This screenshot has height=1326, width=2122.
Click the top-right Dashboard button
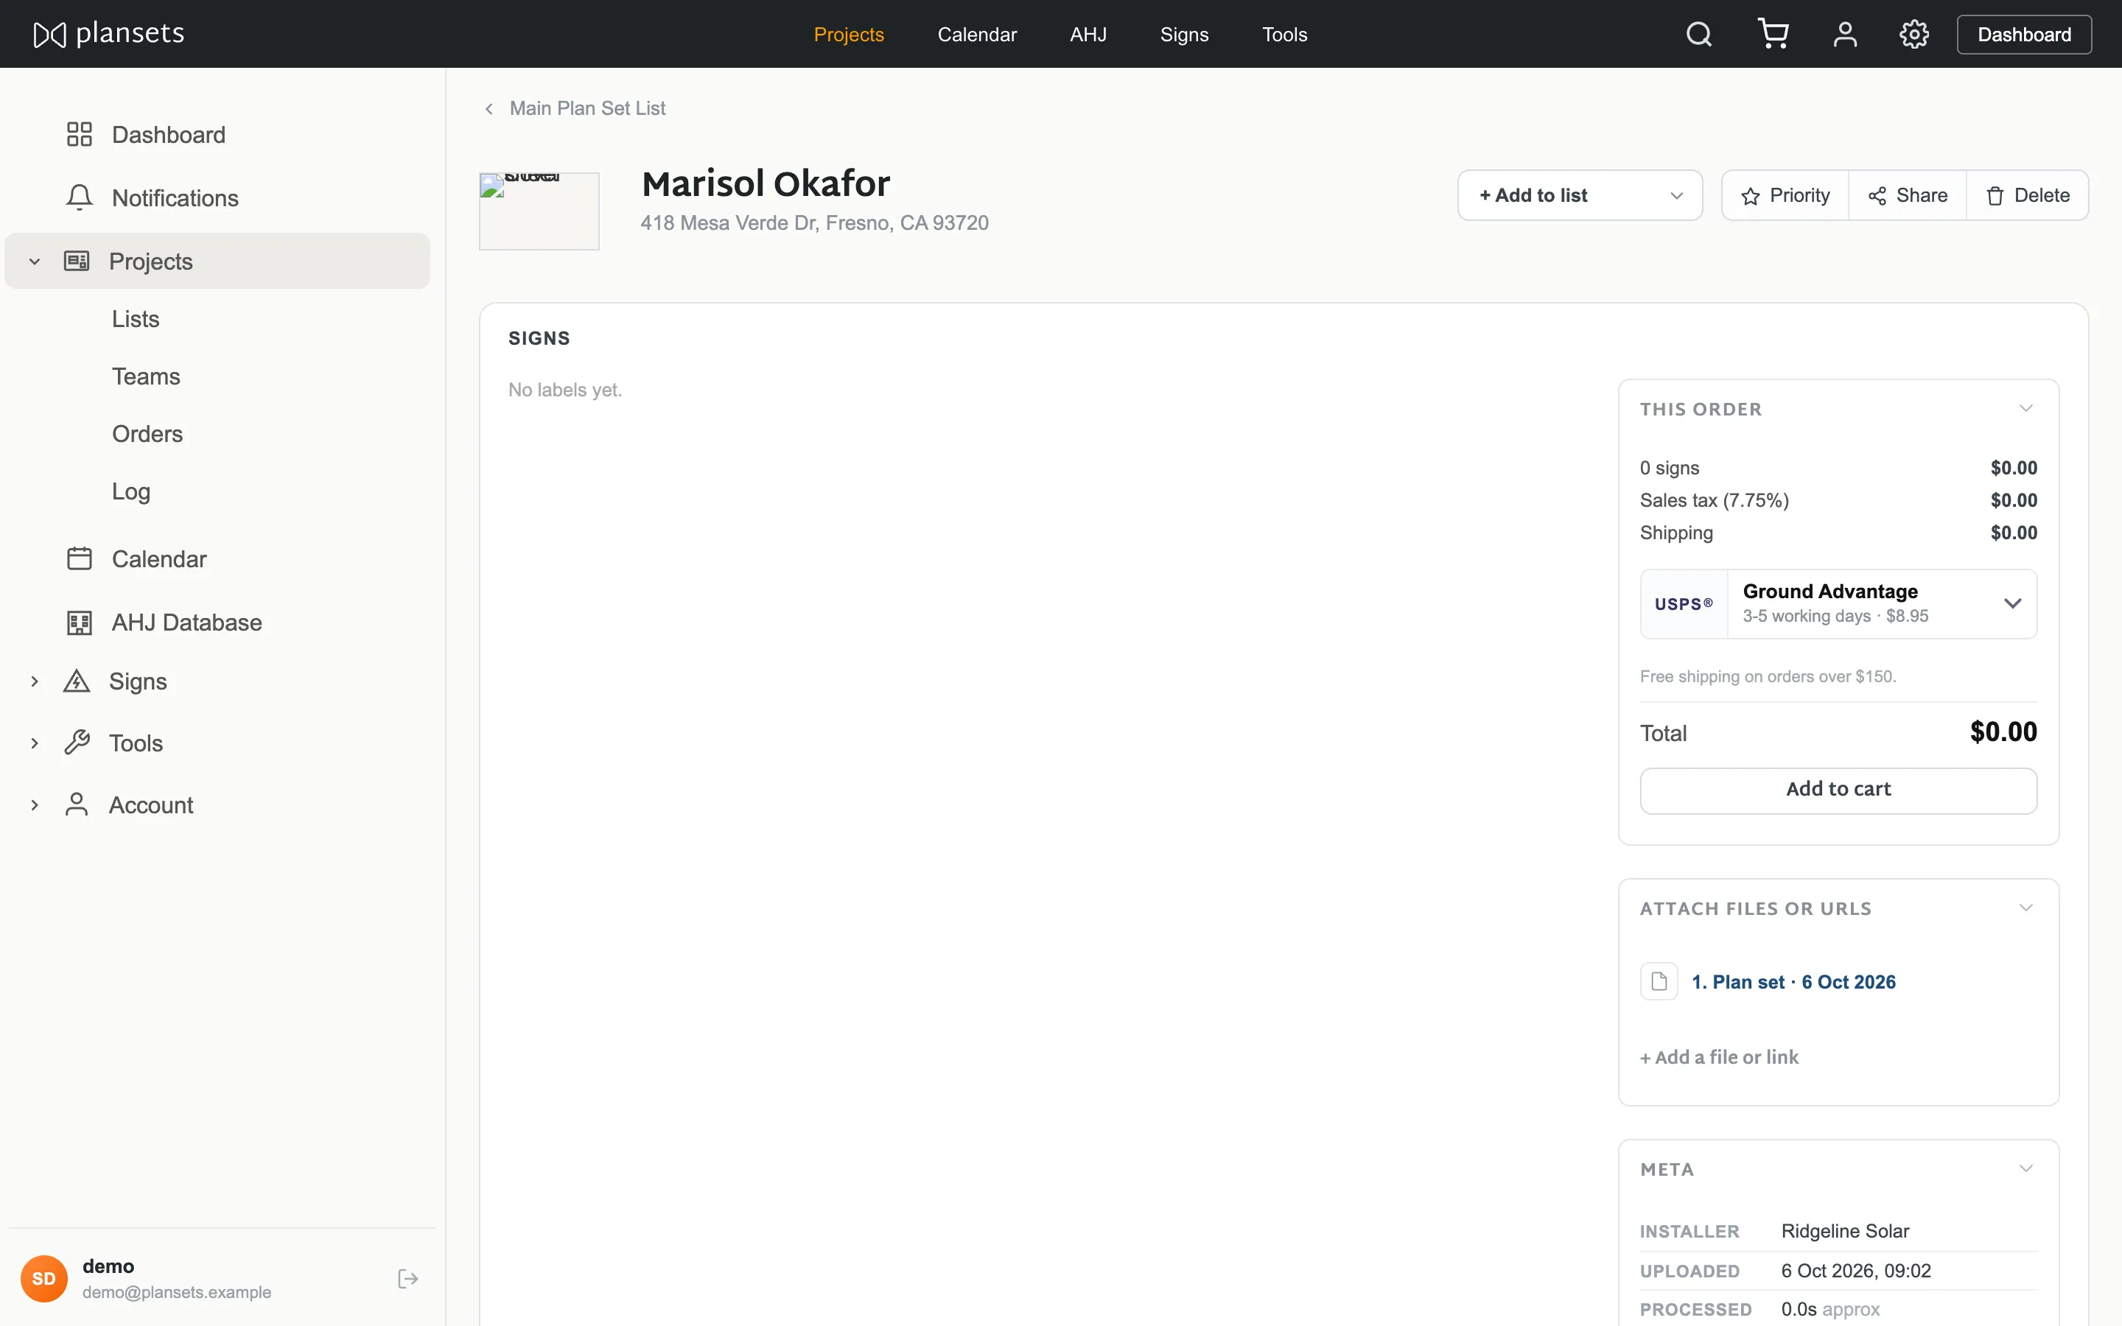tap(2024, 34)
